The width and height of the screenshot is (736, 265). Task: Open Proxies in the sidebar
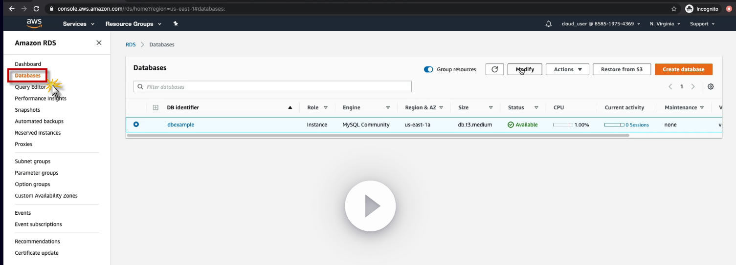coord(23,144)
